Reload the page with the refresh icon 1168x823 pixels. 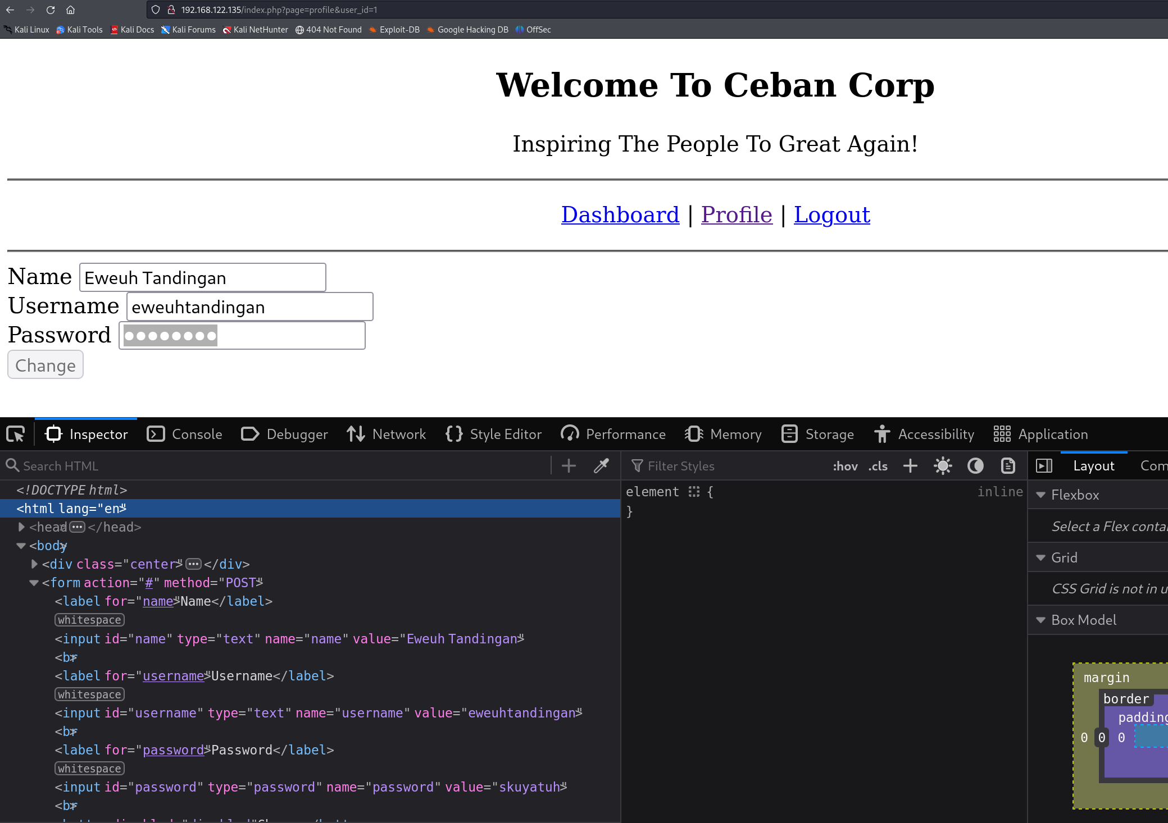[51, 10]
